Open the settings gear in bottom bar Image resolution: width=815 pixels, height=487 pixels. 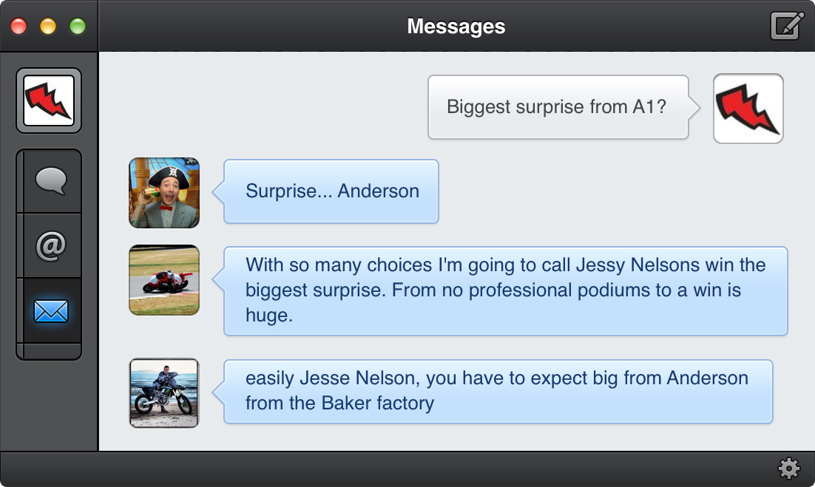[x=788, y=469]
